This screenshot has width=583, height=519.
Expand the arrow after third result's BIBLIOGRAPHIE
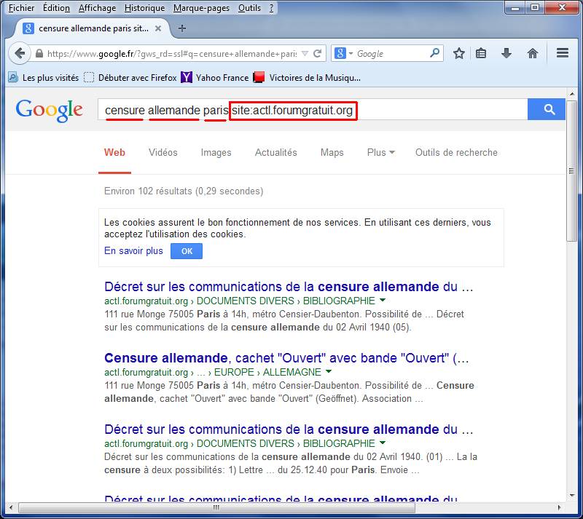click(383, 443)
